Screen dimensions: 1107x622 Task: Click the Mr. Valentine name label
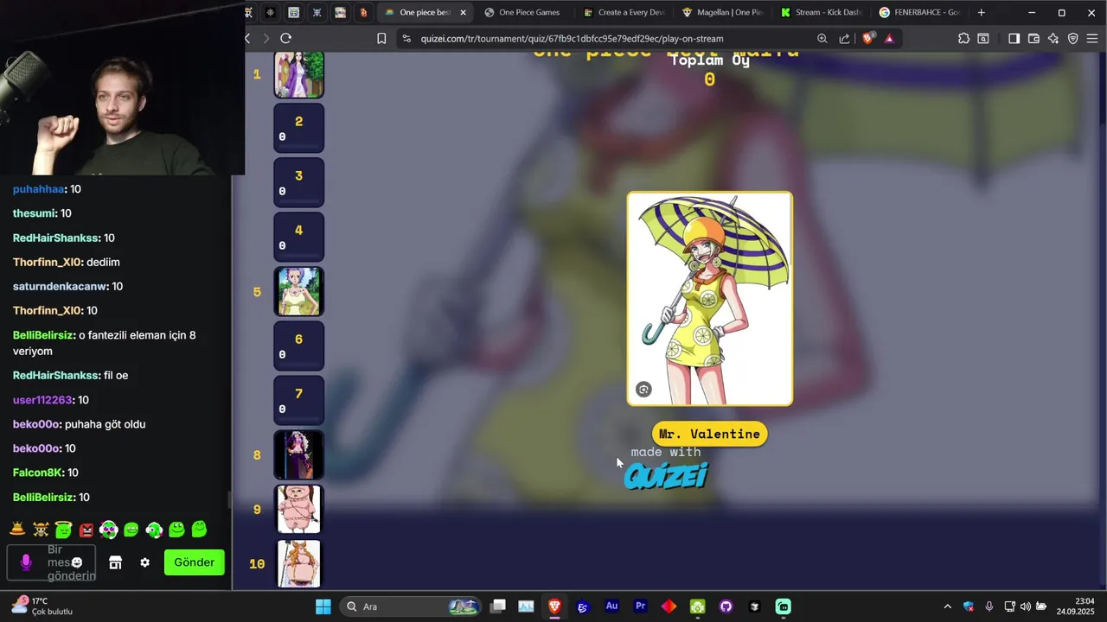(709, 434)
